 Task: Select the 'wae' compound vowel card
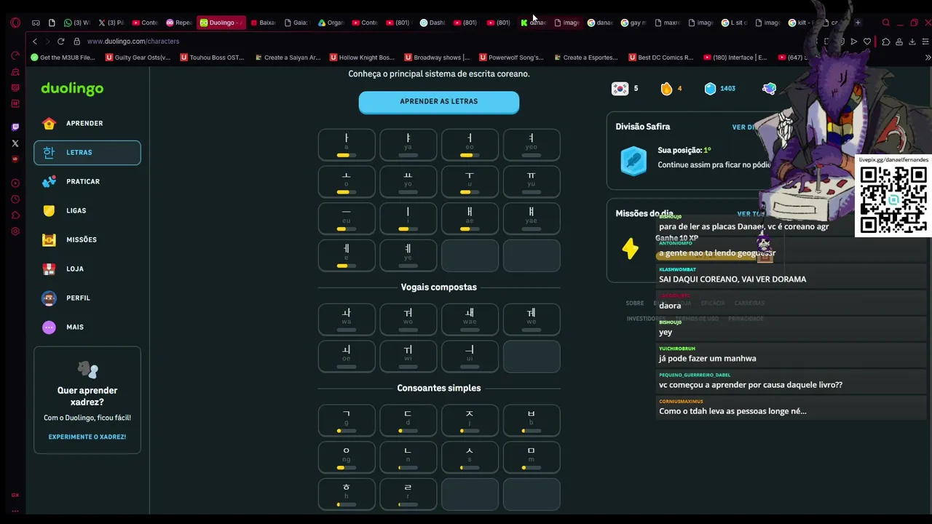pos(470,319)
